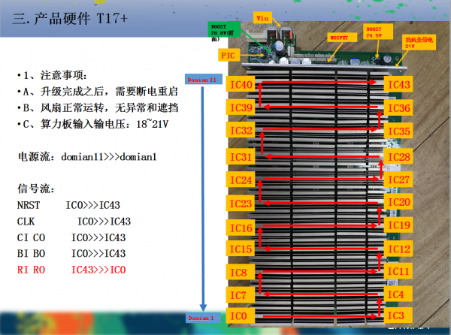Select the IC35 chip label
The height and width of the screenshot is (335, 451).
coord(398,131)
